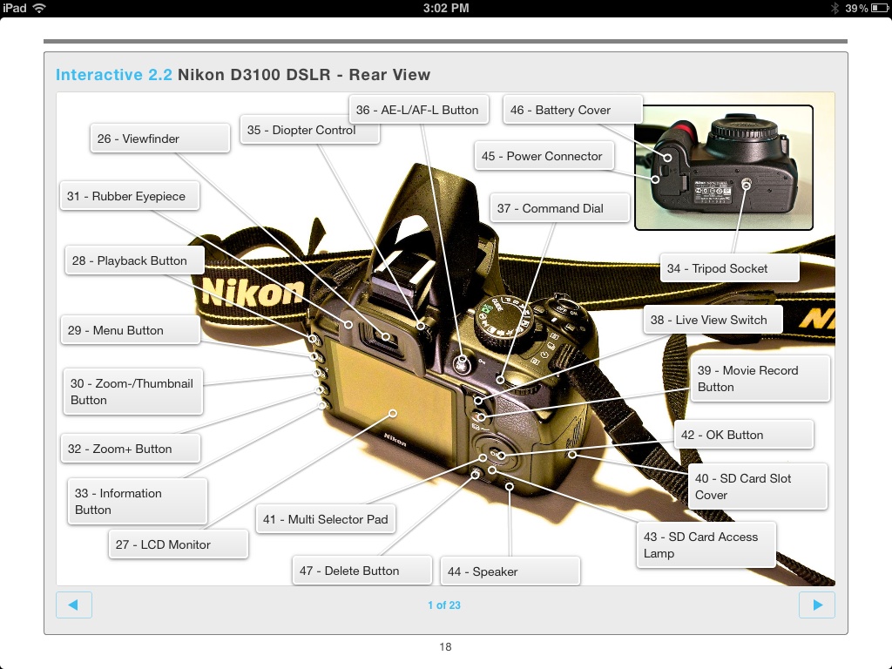The height and width of the screenshot is (669, 892).
Task: Tap the '42 - OK Button' label
Action: click(x=744, y=435)
